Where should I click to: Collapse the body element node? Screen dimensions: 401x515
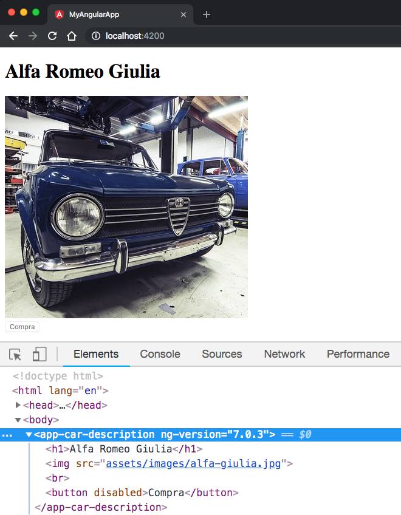18,420
